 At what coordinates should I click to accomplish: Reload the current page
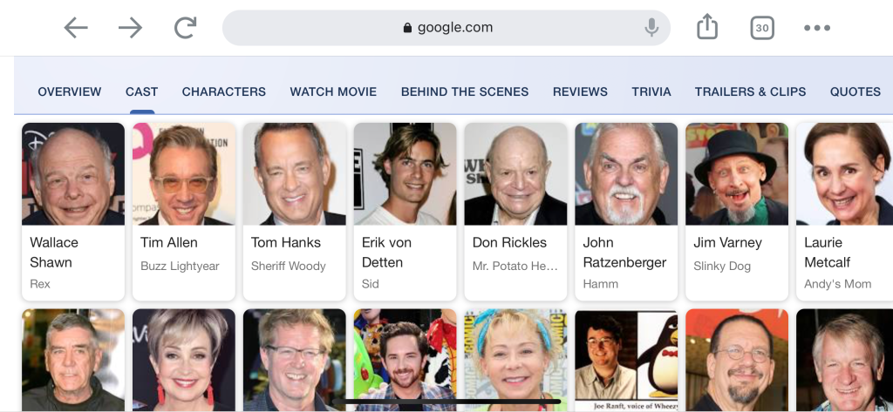[x=185, y=28]
